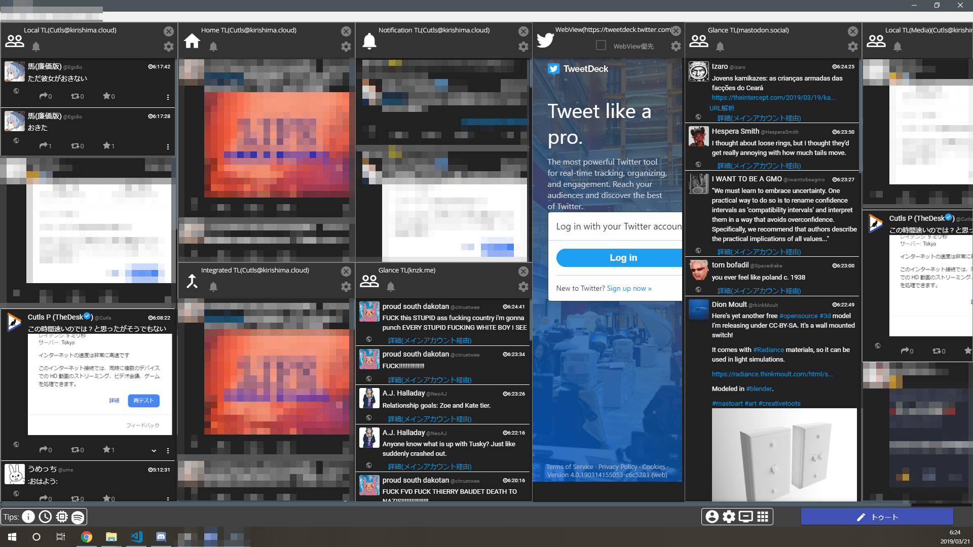Toggle notification bell in Local TL column header
This screenshot has width=973, height=547.
36,47
